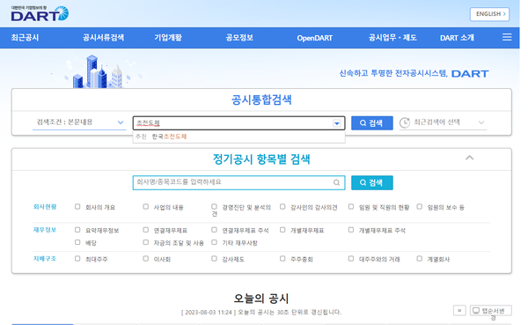
Task: Check 임원의 보수 등 checkbox
Action: pos(419,207)
